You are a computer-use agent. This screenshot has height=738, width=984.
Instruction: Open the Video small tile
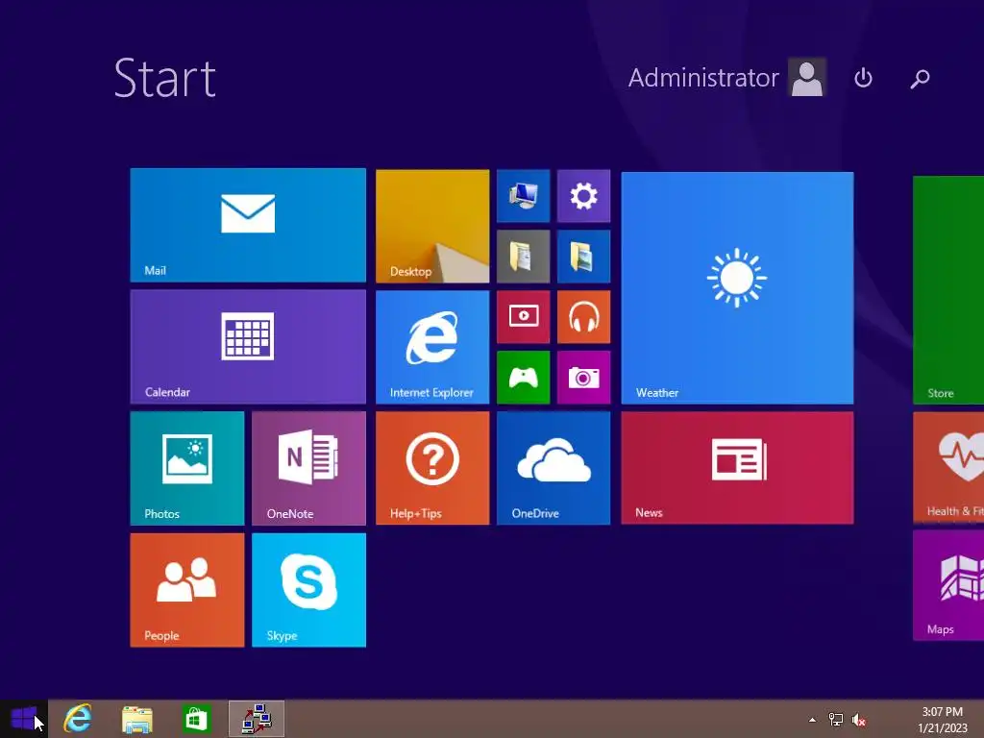click(524, 317)
